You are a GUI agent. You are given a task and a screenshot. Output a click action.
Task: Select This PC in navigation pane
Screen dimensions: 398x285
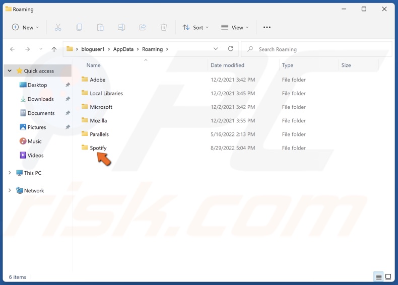pos(32,173)
